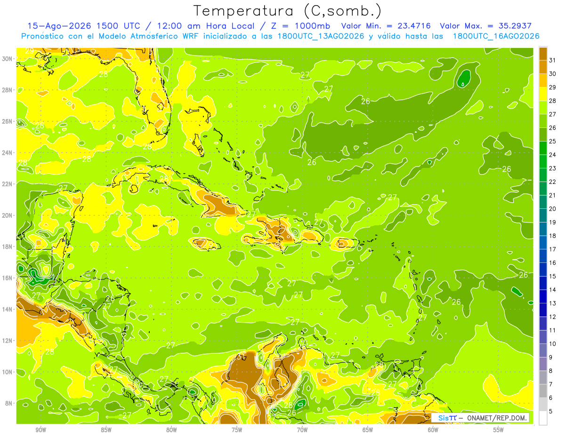Click longitude label "60W"
This screenshot has height=436, width=565.
point(433,430)
